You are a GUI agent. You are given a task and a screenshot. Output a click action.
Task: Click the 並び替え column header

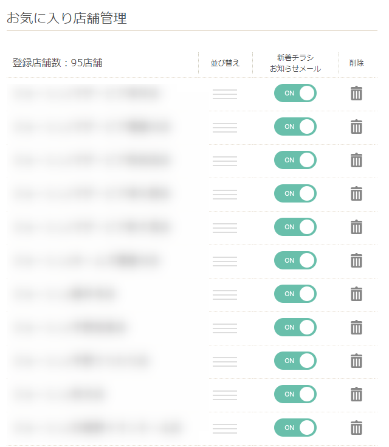pyautogui.click(x=225, y=63)
